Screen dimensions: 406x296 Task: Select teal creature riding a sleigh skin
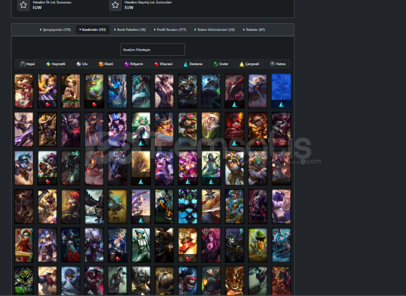[281, 245]
